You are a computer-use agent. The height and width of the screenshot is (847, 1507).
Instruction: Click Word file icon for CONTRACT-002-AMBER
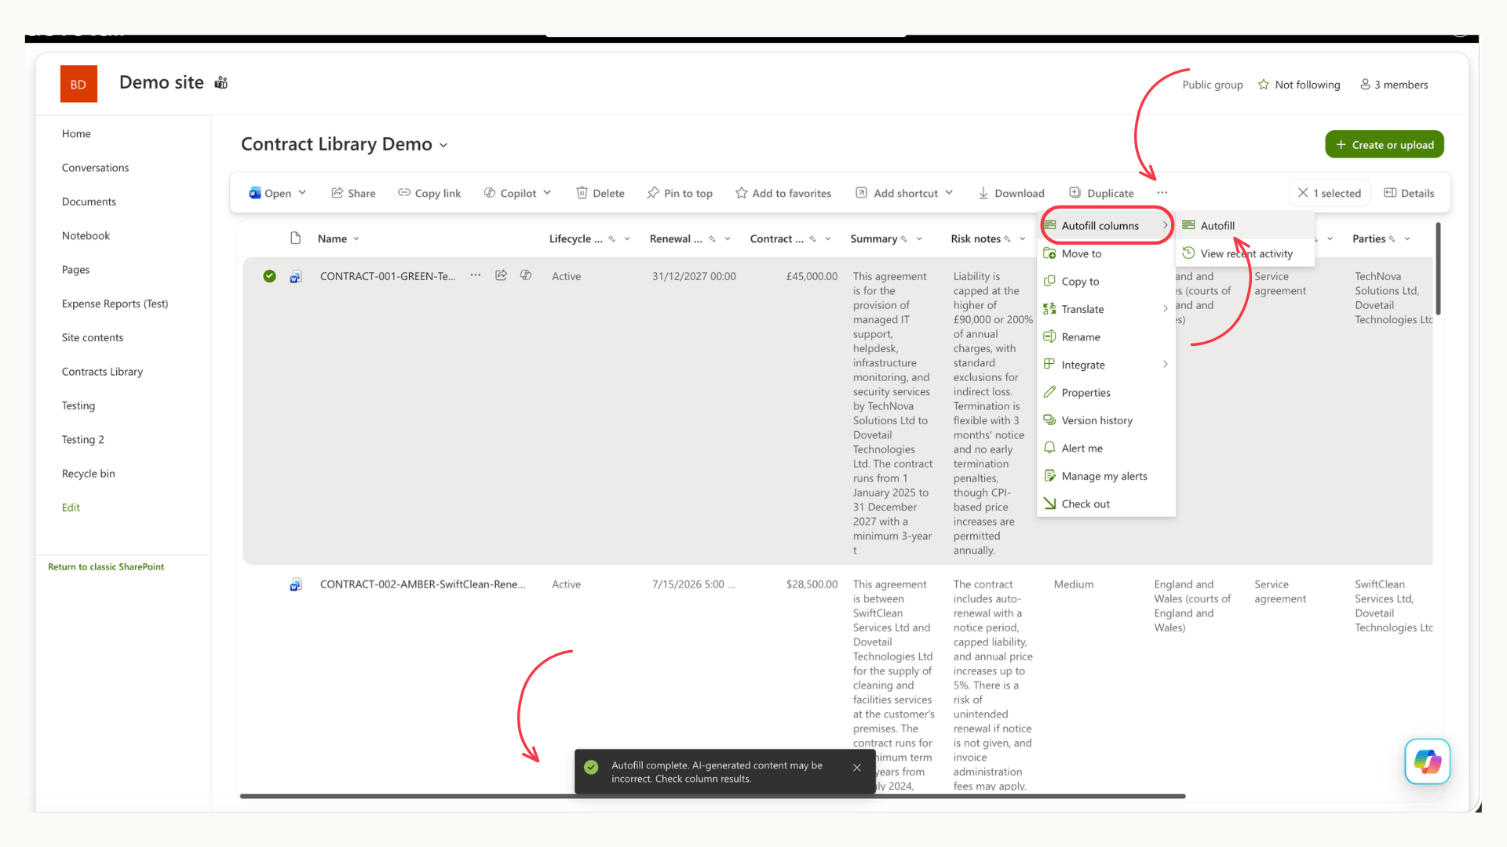(295, 584)
